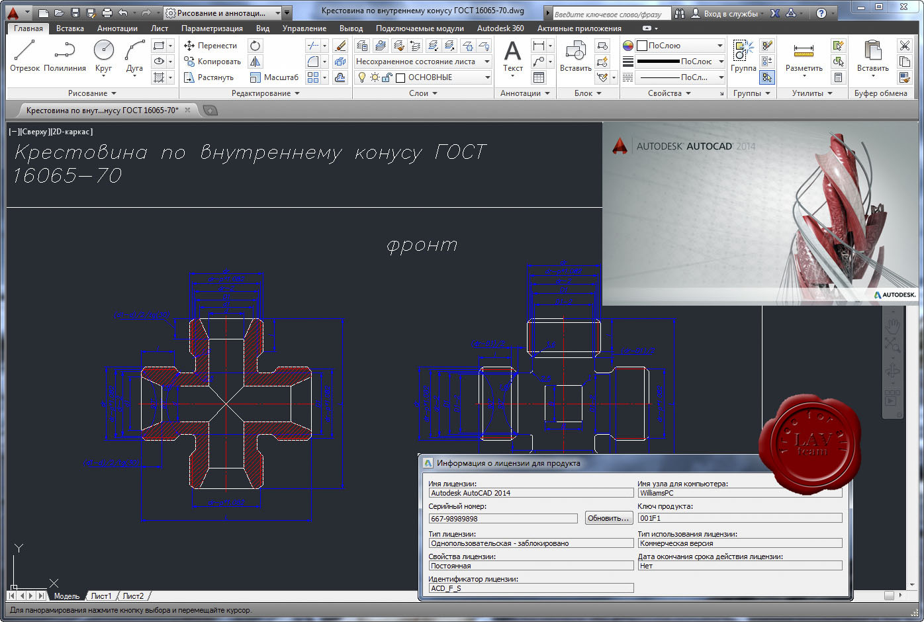
Task: Click the Cut scissors icon
Action: point(905,46)
